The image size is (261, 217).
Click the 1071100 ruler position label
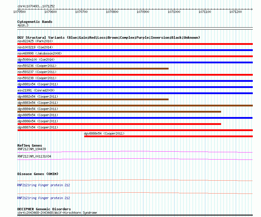click(205, 12)
